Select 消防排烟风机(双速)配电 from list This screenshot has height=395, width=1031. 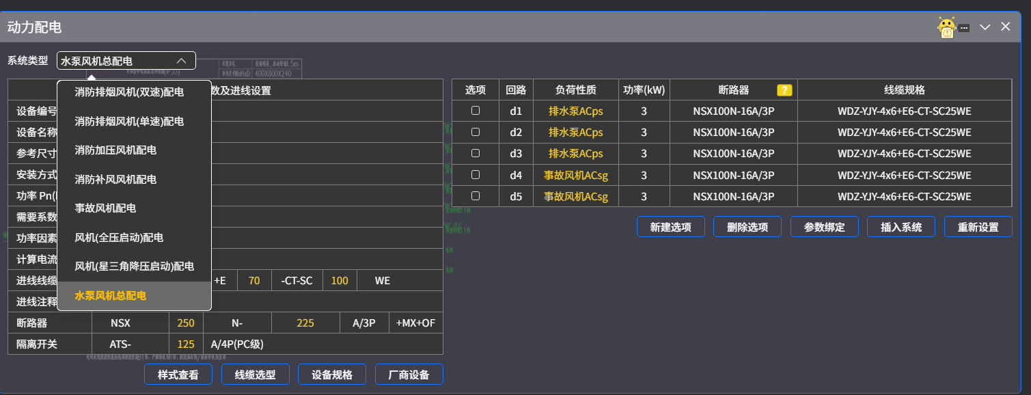pos(129,92)
